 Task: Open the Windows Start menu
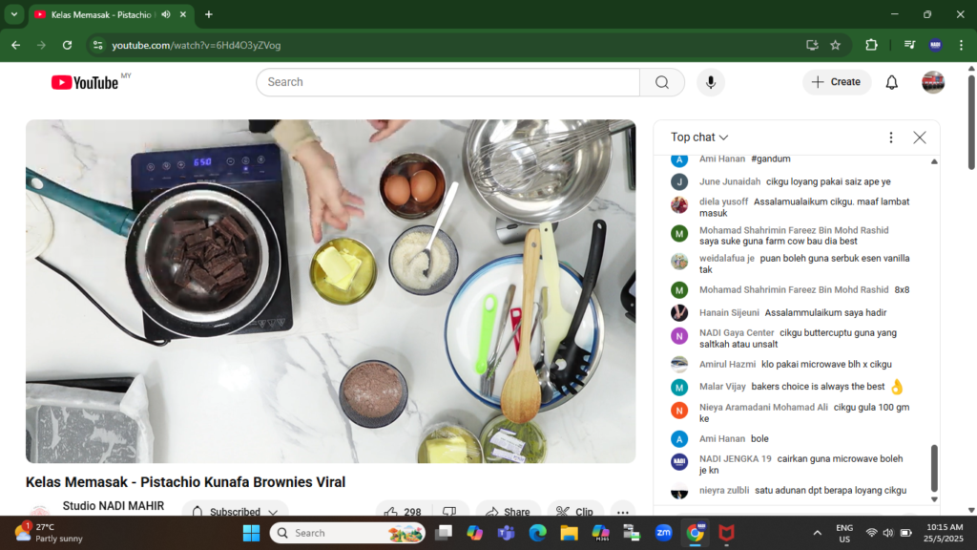tap(252, 533)
